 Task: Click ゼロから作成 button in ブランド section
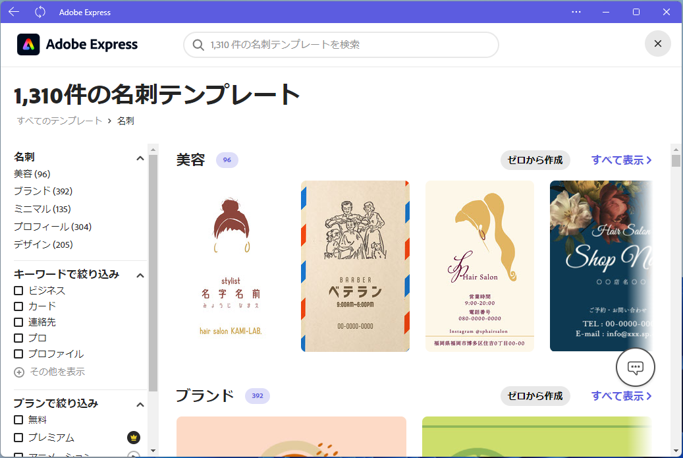point(535,396)
